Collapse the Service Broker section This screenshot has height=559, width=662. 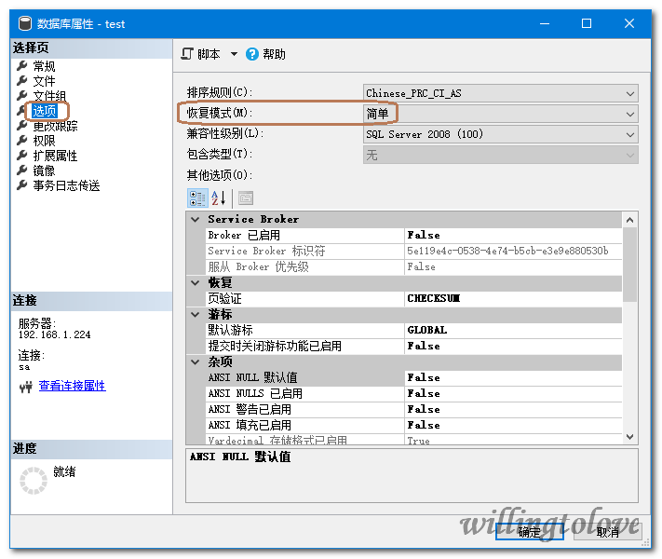[196, 220]
